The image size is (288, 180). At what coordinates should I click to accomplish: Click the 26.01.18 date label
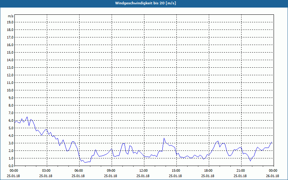click(x=273, y=176)
